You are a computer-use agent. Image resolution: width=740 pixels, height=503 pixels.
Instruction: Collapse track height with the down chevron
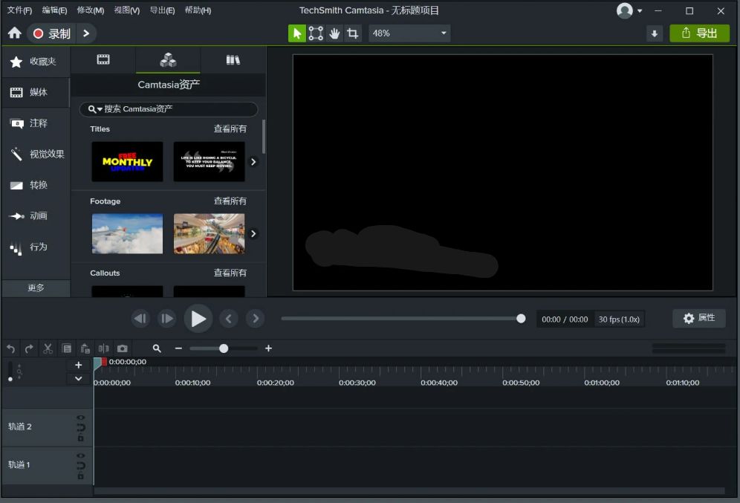(78, 378)
